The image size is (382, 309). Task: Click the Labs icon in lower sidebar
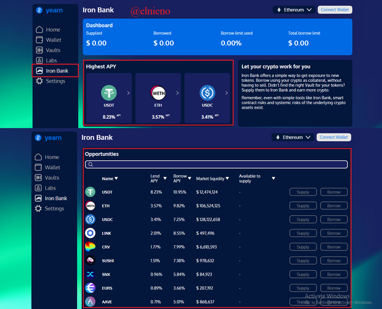click(x=38, y=188)
